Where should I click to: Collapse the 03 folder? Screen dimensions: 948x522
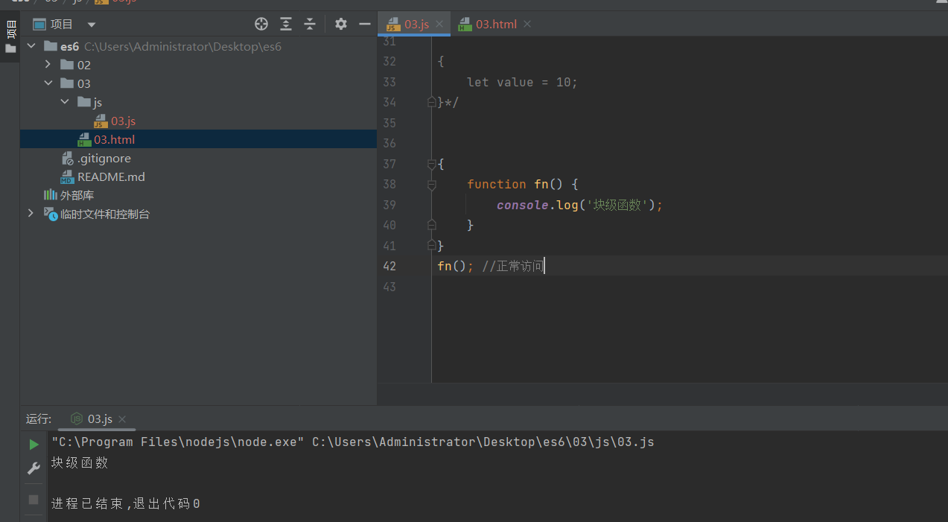pos(48,83)
